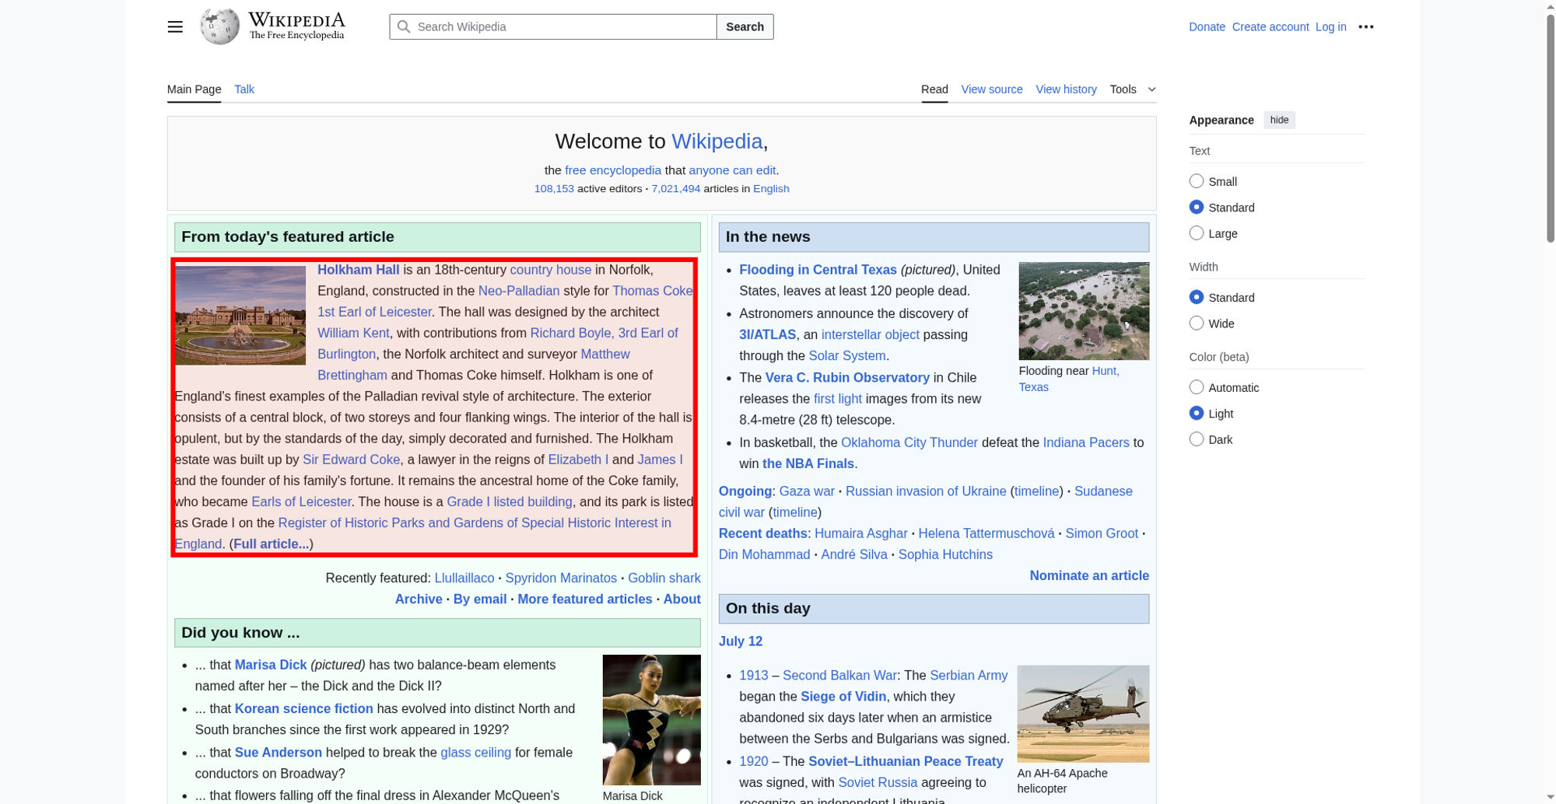The width and height of the screenshot is (1556, 804).
Task: Open the Central Texas flooding photo
Action: click(x=1084, y=311)
